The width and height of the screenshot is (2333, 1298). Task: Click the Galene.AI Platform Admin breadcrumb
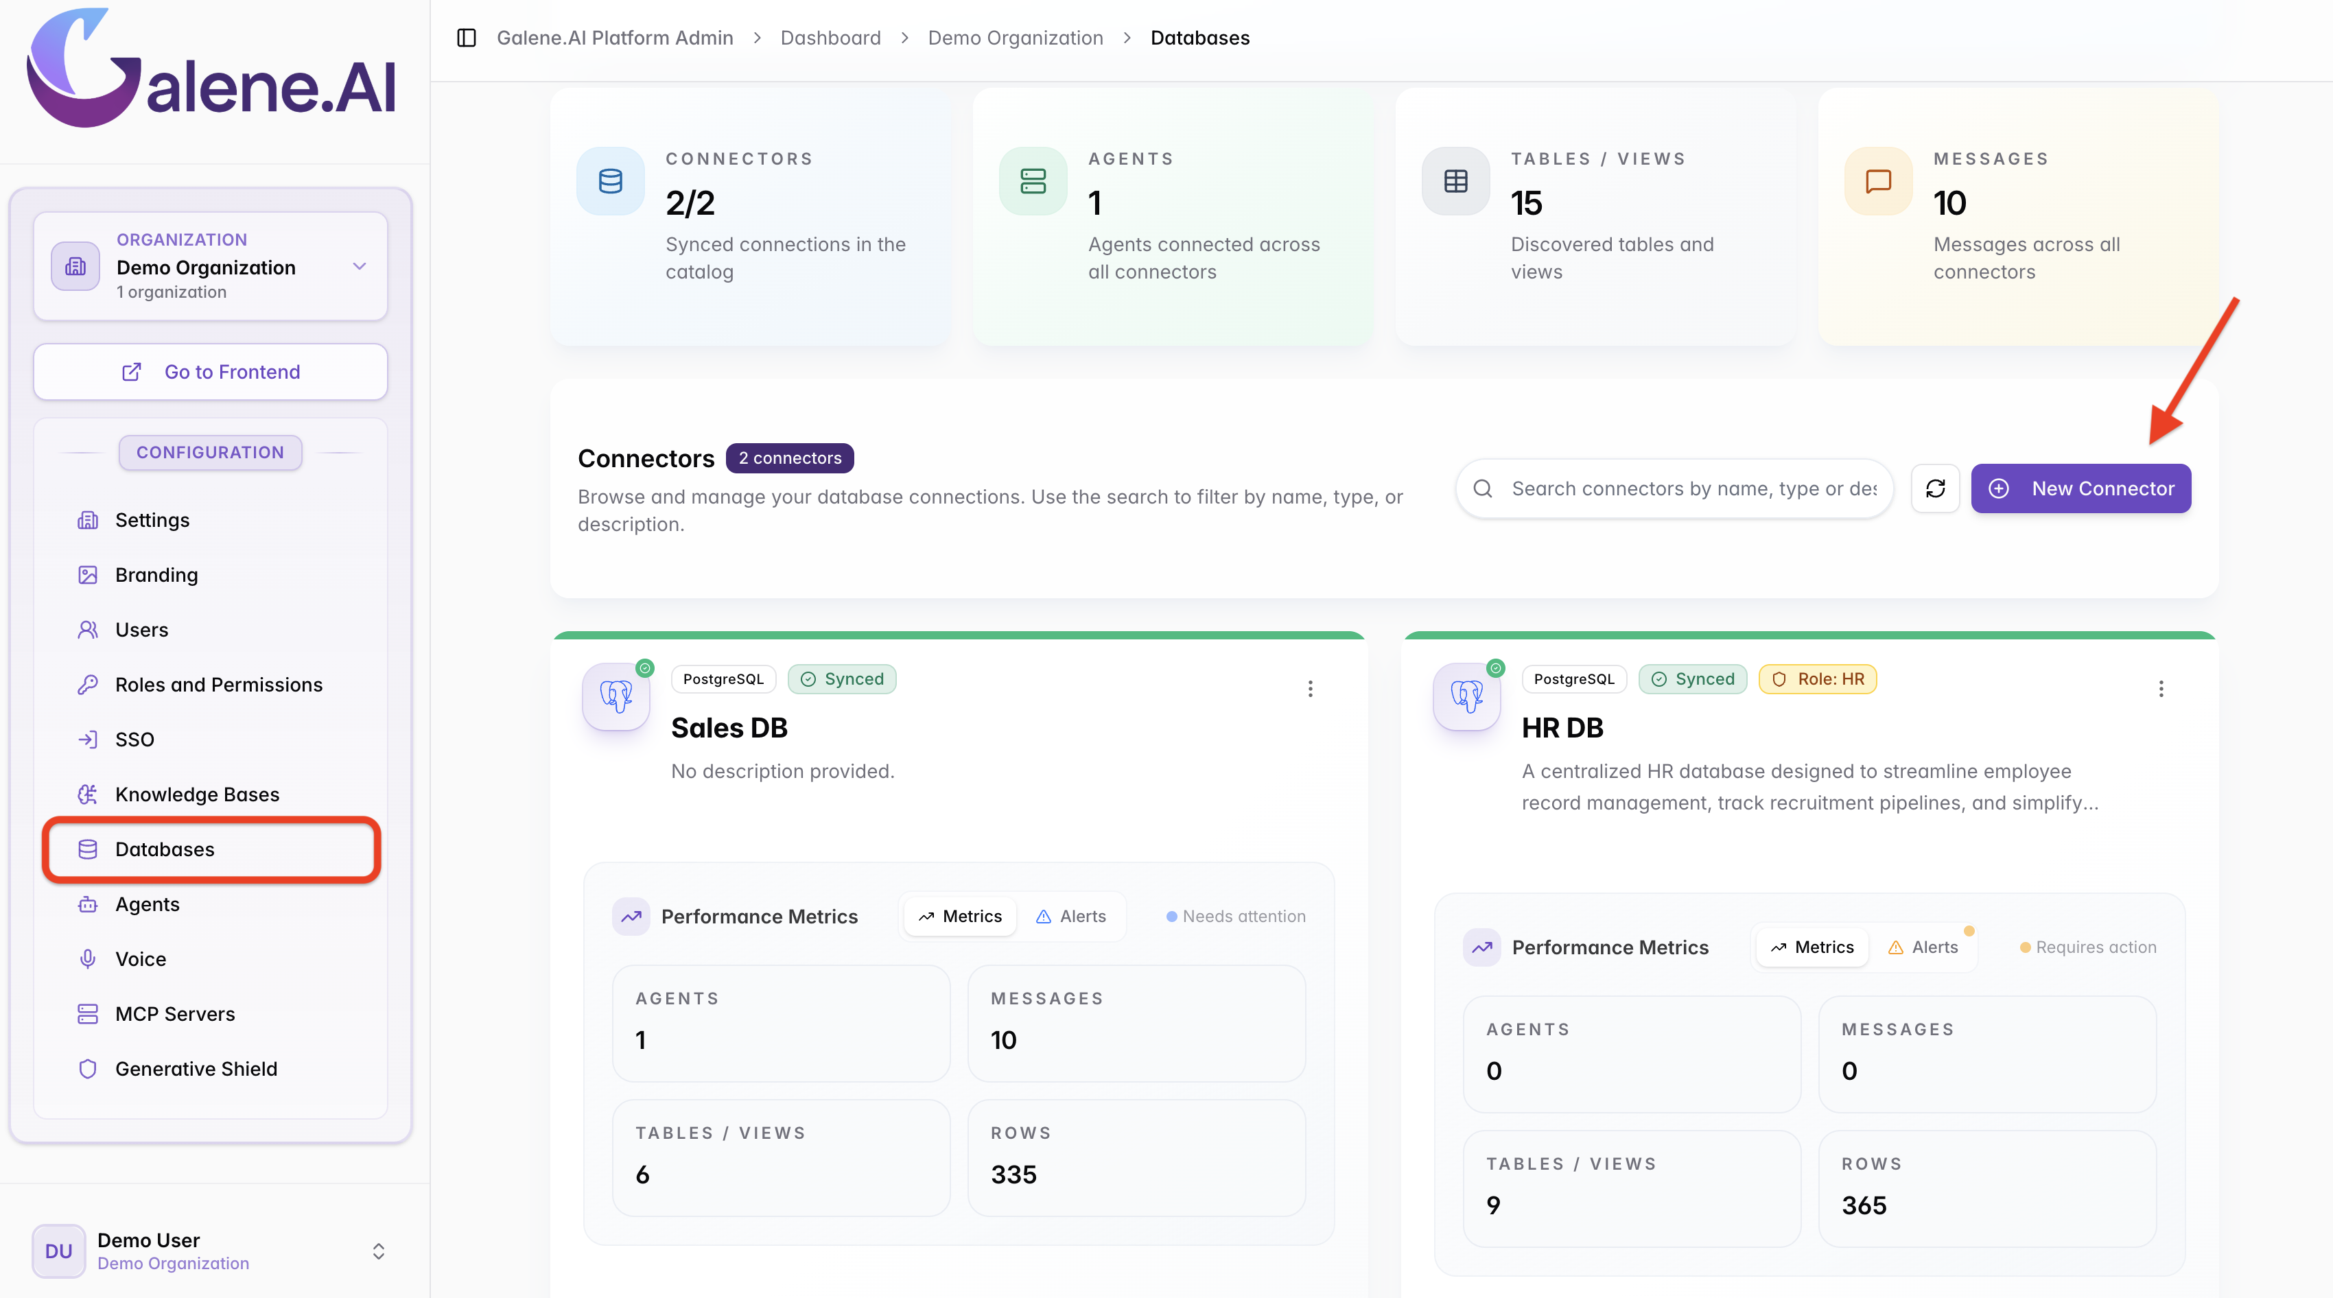click(x=615, y=38)
